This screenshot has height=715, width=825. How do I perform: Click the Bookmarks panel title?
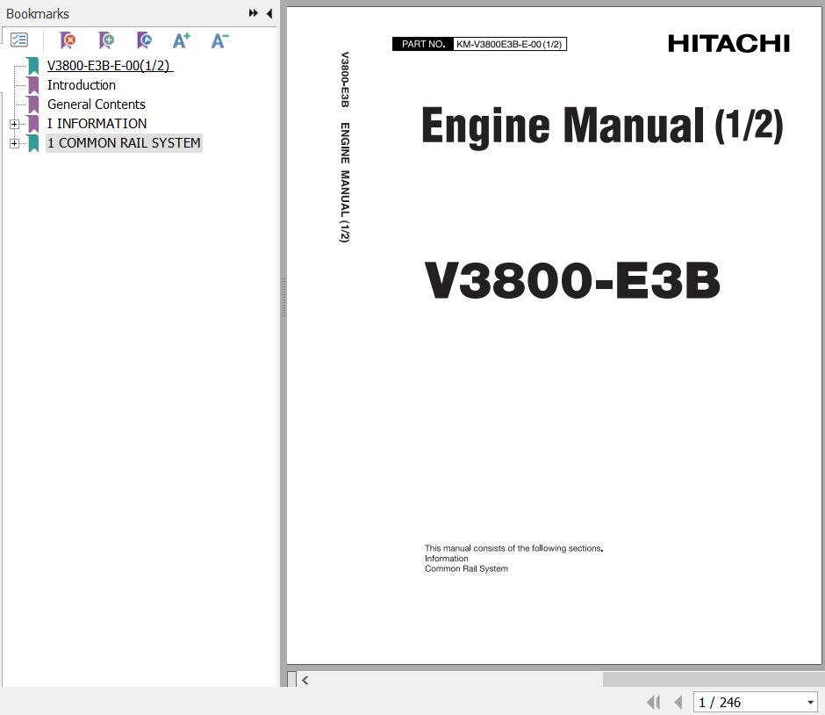(38, 14)
